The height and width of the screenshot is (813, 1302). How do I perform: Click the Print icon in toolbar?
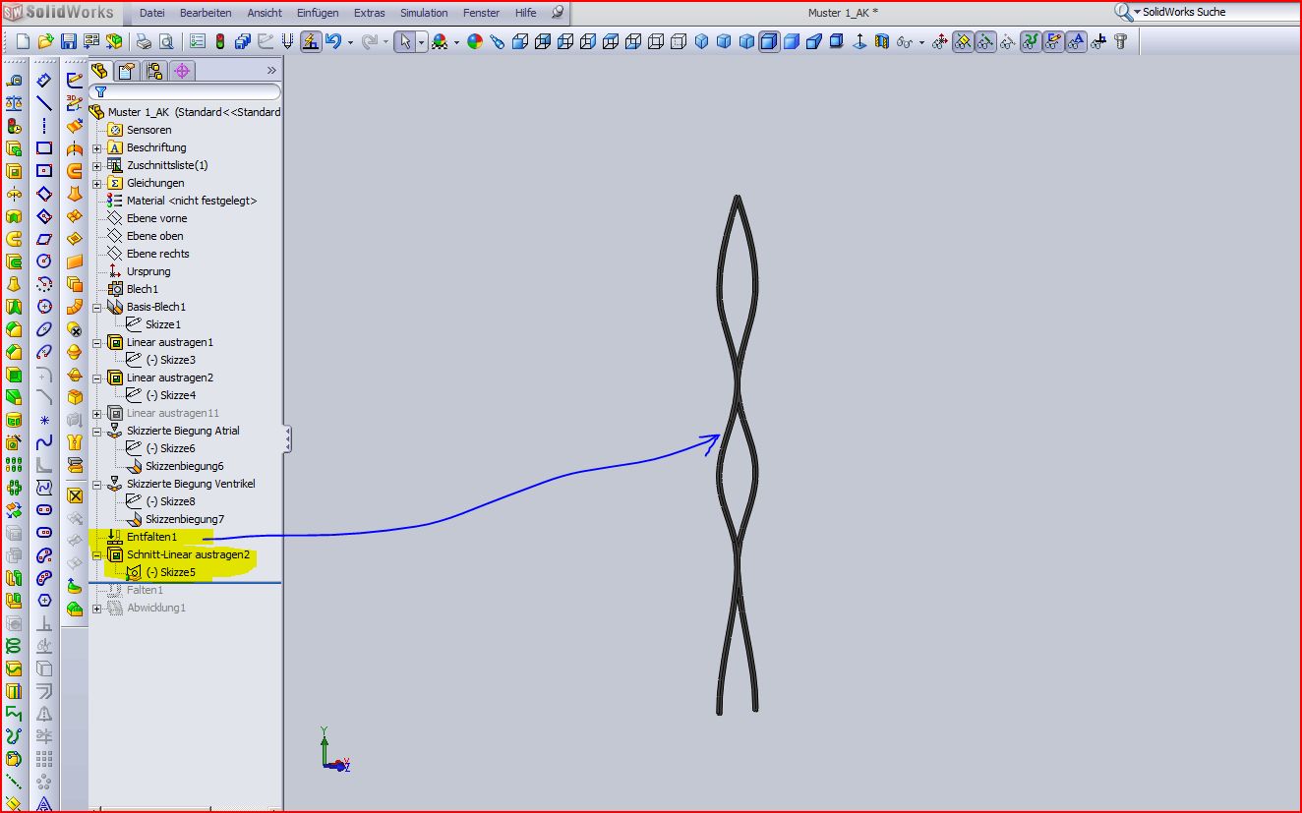click(144, 41)
